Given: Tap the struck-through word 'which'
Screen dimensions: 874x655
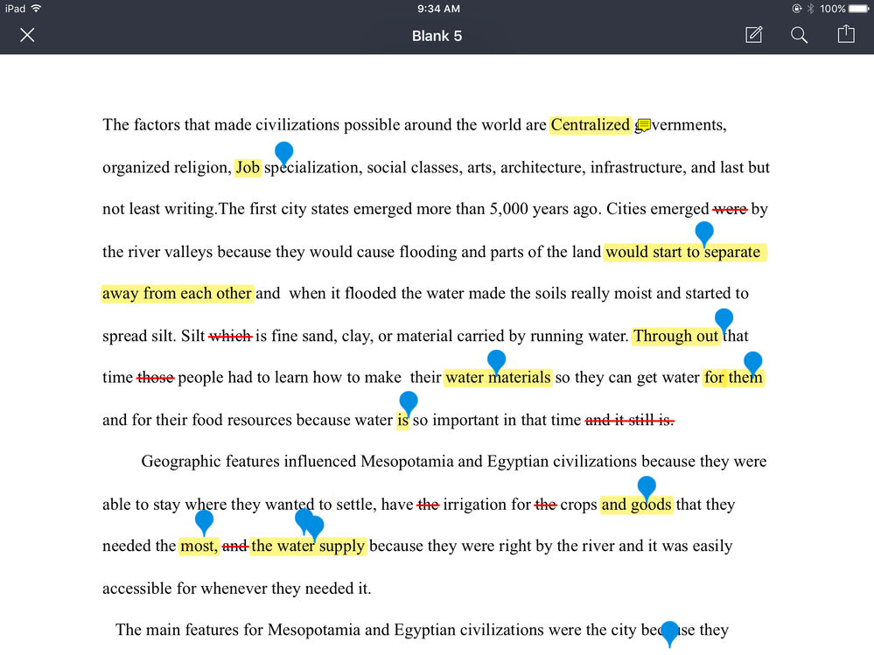Looking at the screenshot, I should point(230,336).
